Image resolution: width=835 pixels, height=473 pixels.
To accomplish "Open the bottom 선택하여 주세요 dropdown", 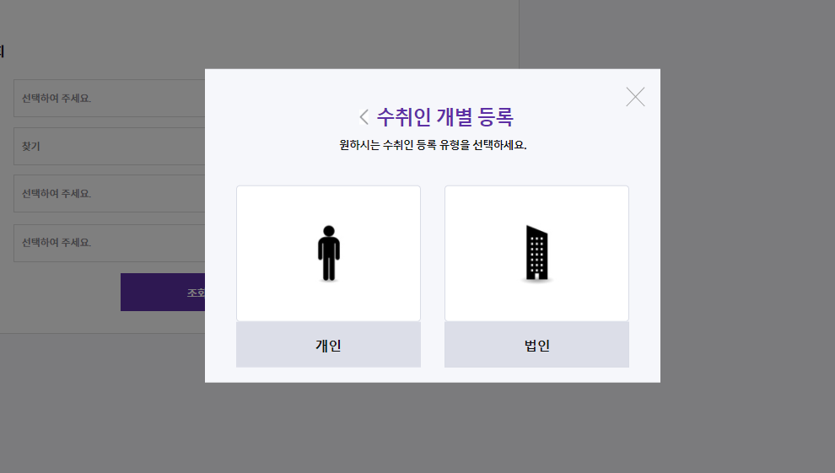I will [x=109, y=243].
